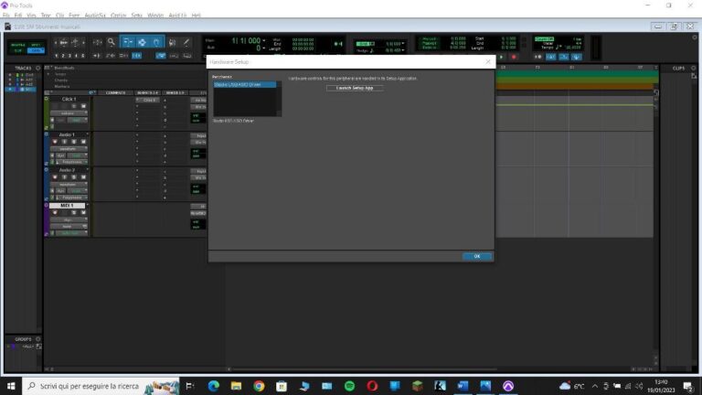Screen dimensions: 702x395
Task: Open the Grid value dropdown
Action: (403, 44)
